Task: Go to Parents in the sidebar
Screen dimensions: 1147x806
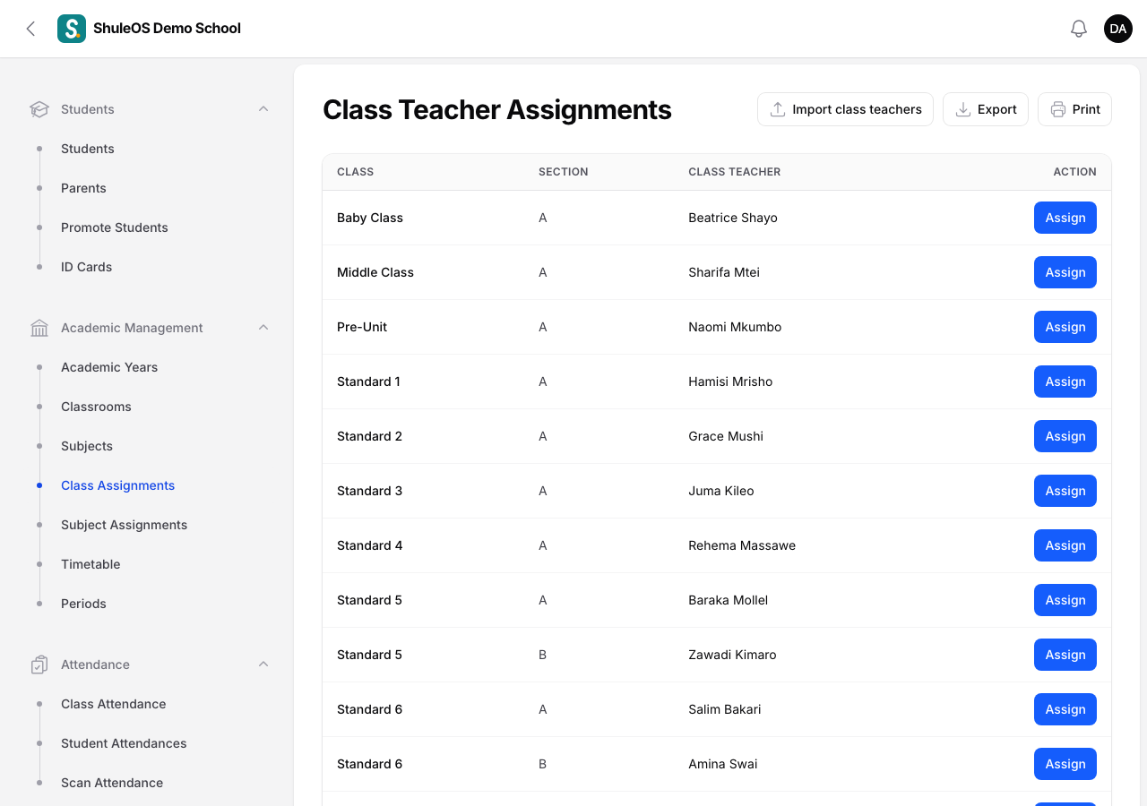Action: 83,188
